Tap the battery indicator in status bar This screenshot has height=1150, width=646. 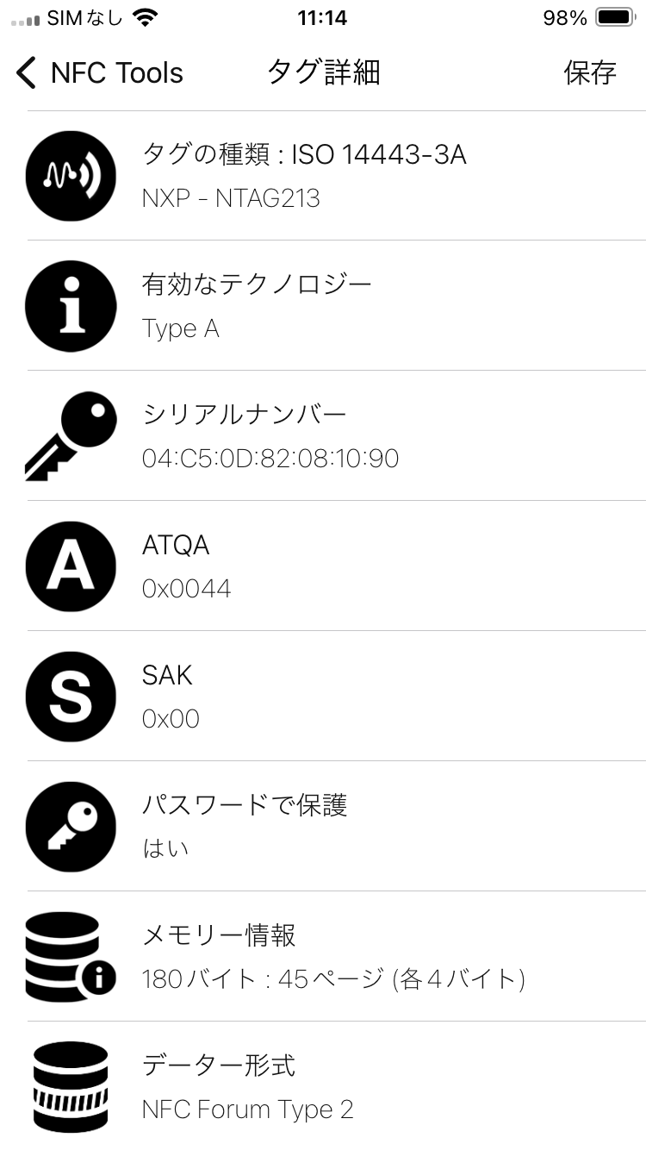[x=615, y=18]
